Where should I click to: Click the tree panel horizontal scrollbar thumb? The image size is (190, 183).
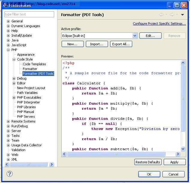pyautogui.click(x=28, y=165)
